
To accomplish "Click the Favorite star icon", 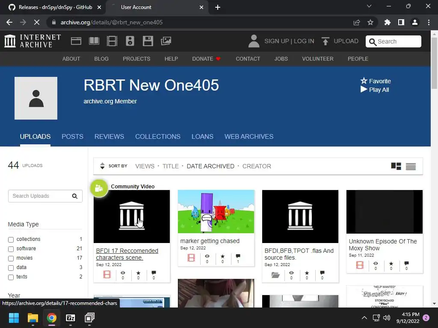I will click(364, 81).
